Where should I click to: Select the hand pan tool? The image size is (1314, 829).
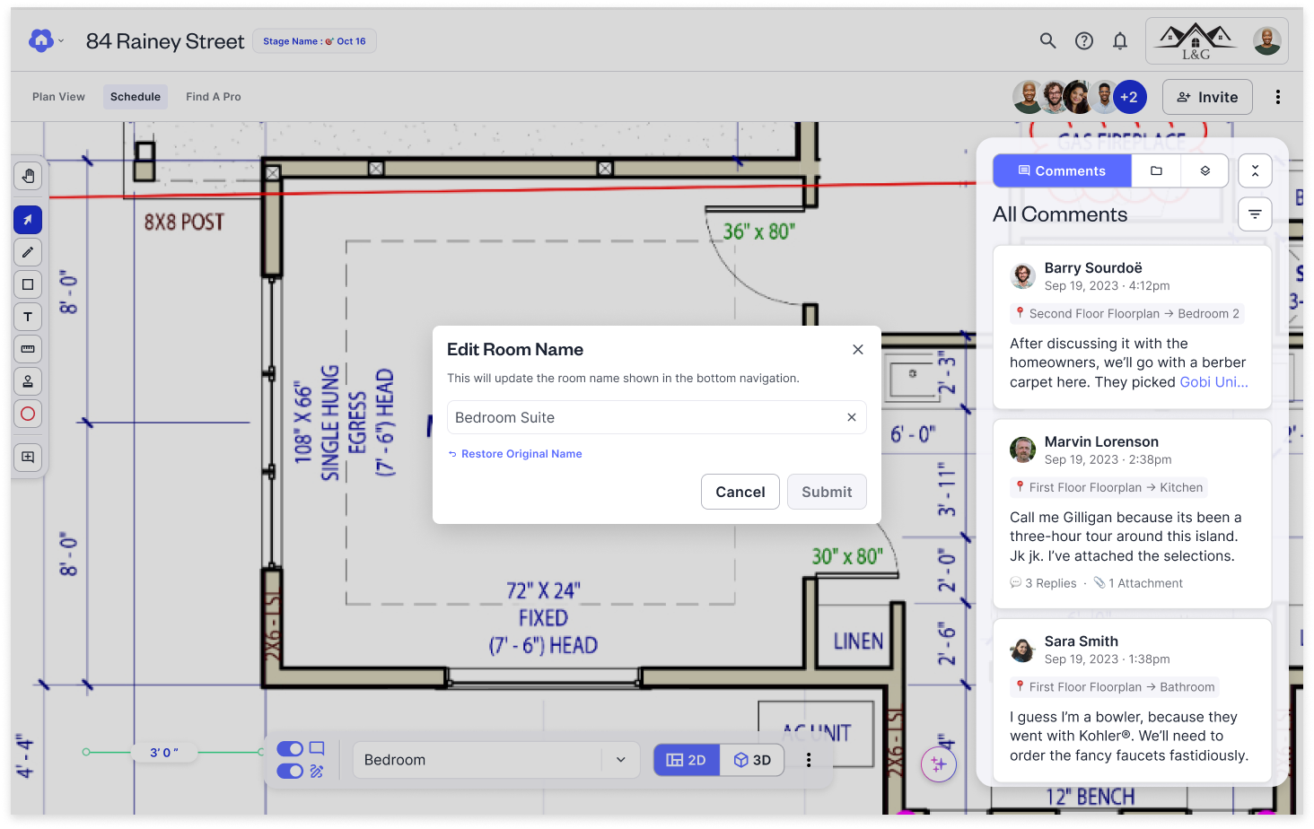[28, 176]
